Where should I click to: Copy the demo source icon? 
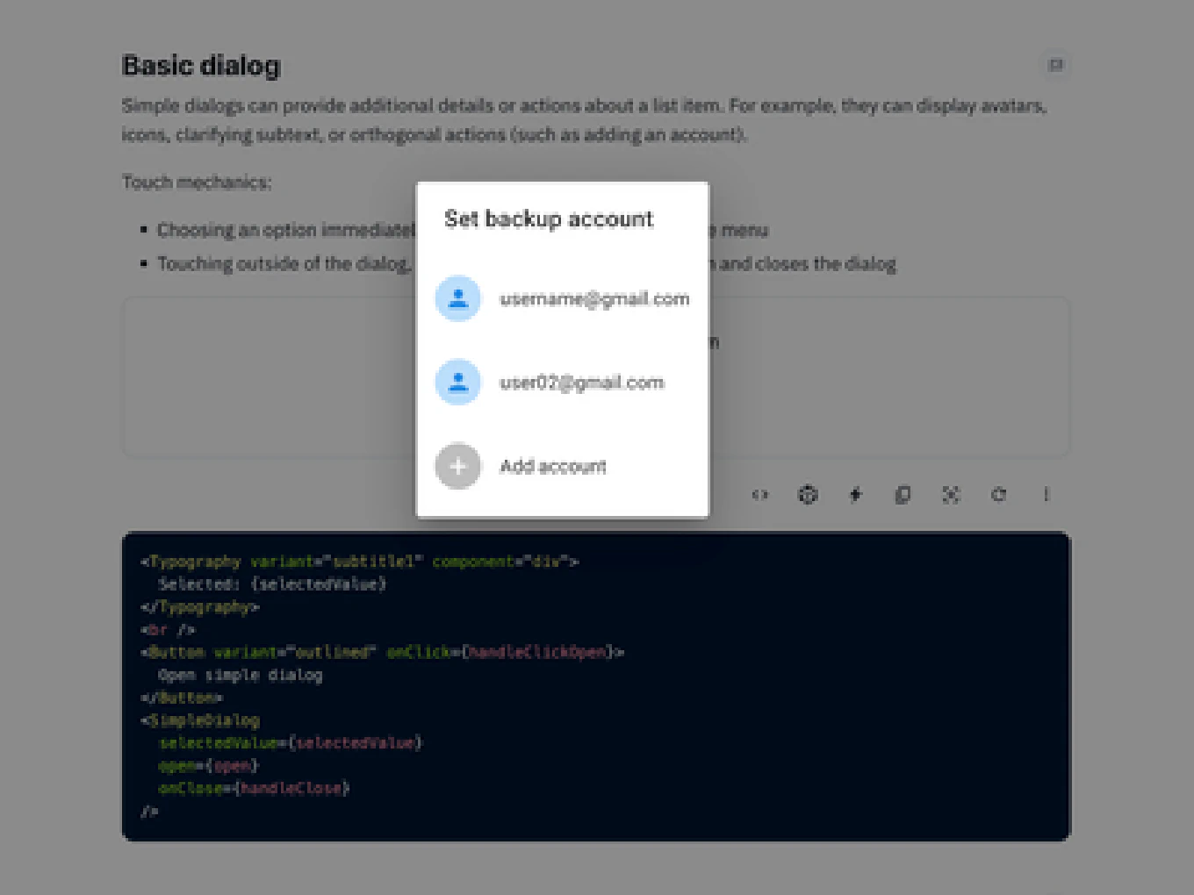coord(903,495)
